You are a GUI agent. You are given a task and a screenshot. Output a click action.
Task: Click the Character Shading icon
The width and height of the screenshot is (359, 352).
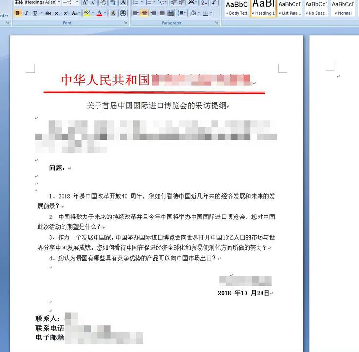[x=113, y=13]
